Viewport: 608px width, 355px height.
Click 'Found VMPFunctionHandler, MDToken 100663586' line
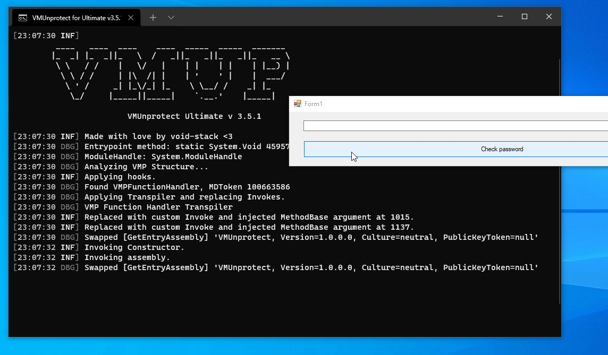pyautogui.click(x=151, y=187)
